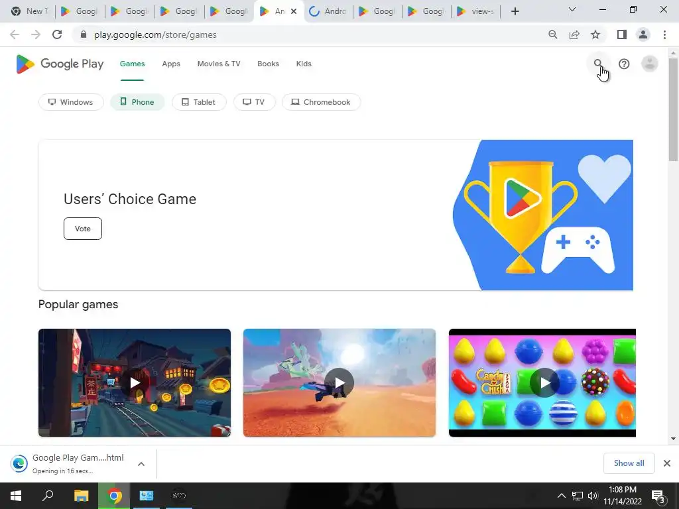Go to Google Play home logo
Viewport: 679px width, 509px height.
click(60, 64)
